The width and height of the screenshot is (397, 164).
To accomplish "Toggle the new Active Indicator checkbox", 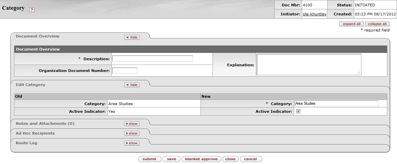I will point(298,111).
